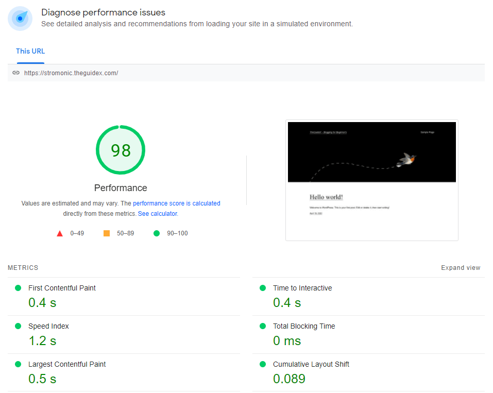Click the chain link icon beside the URL

[16, 73]
